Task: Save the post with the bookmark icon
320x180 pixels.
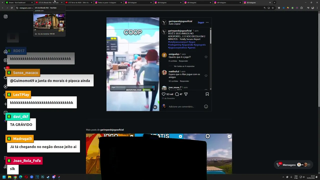Action: point(207,94)
